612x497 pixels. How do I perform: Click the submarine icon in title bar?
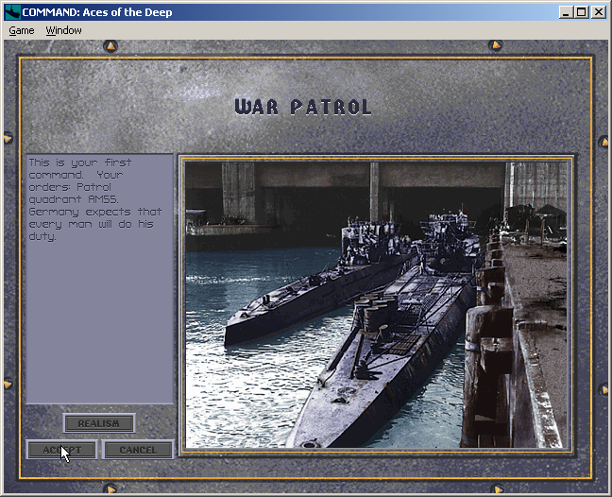click(12, 12)
